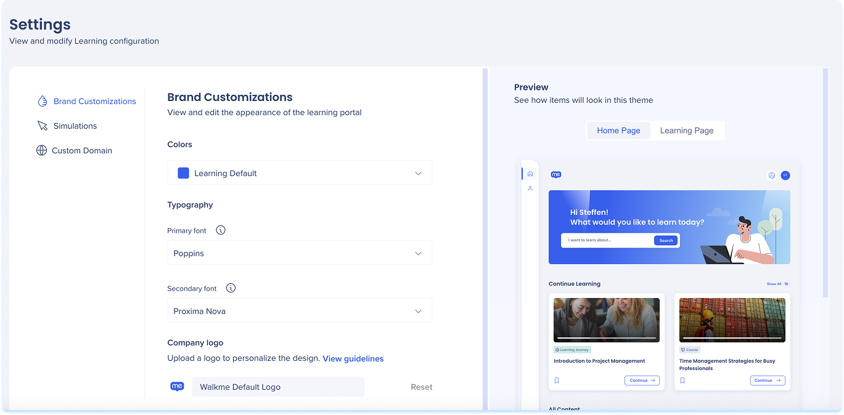844x415 pixels.
Task: Switch the preview to the Learning Page tab
Action: [x=686, y=131]
